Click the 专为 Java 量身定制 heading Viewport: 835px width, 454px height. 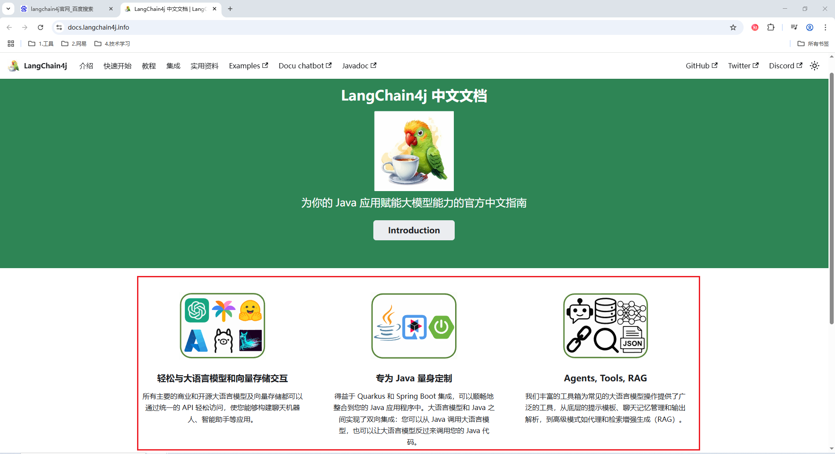pos(414,378)
